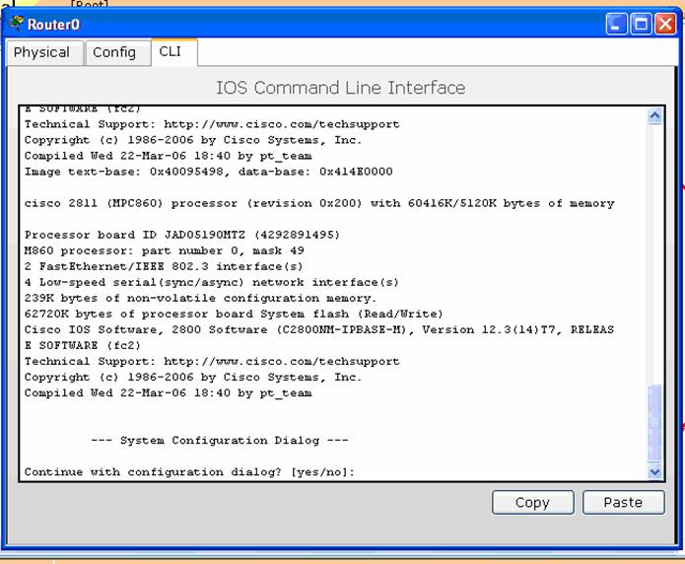Maximize the Router0 window
Viewport: 685px width, 564px height.
tap(641, 24)
